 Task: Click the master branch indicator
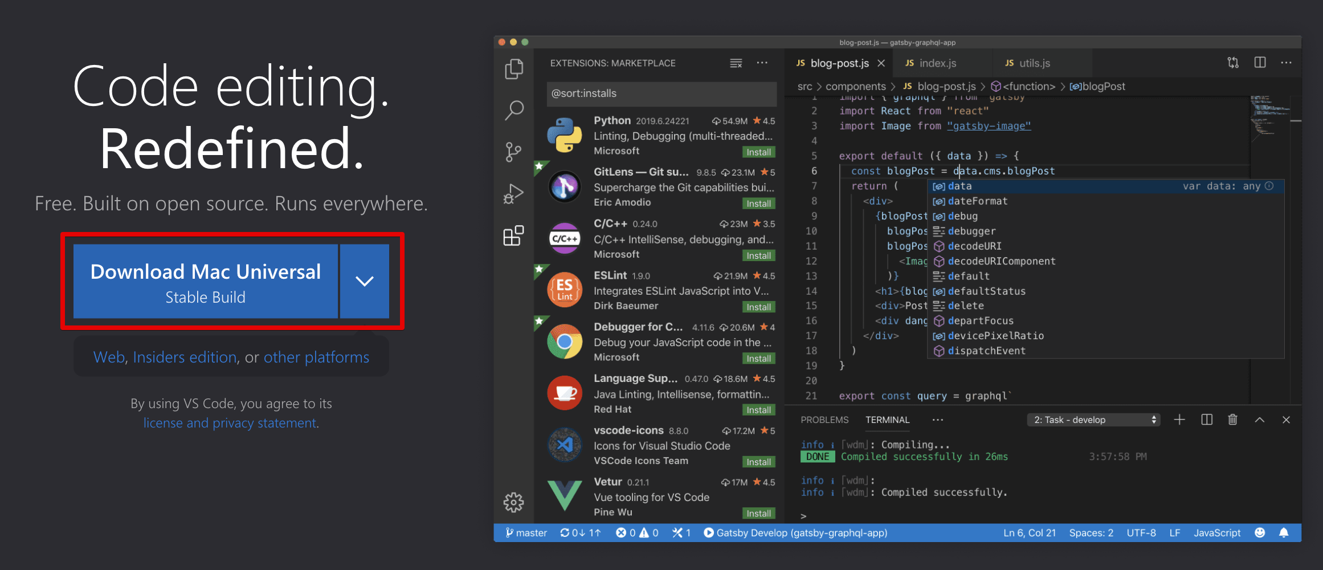coord(526,532)
